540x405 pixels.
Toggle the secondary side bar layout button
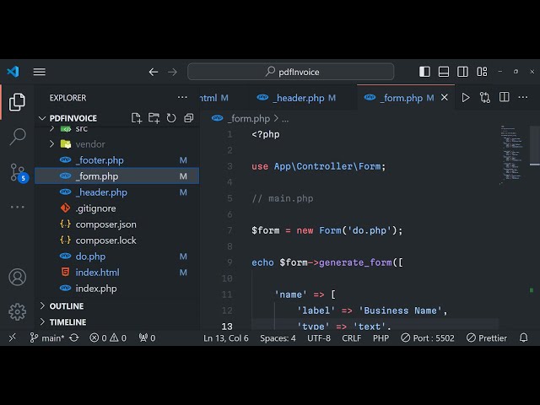pos(462,72)
